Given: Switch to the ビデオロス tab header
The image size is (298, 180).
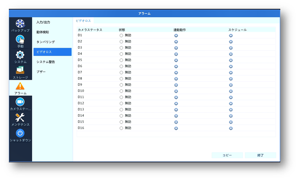Looking at the screenshot, I should click(83, 21).
